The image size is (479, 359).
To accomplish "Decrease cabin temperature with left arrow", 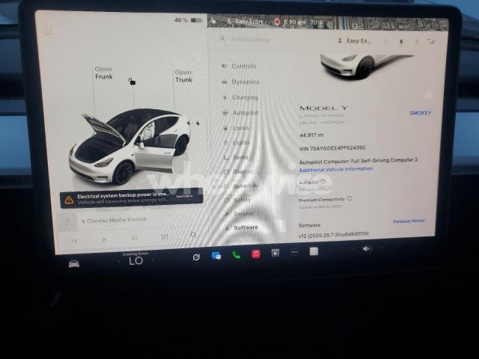I will point(119,261).
